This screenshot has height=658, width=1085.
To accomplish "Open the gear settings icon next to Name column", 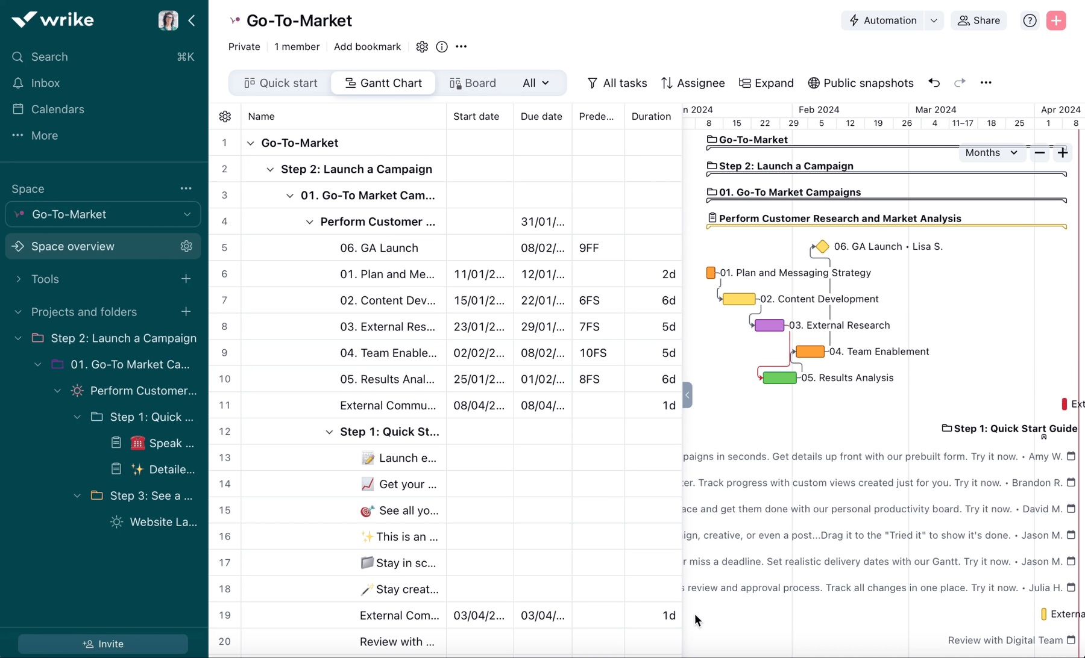I will 225,116.
